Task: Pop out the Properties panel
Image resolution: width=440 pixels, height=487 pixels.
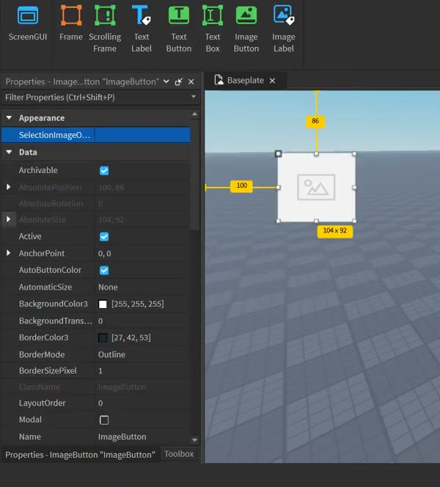Action: [x=178, y=81]
